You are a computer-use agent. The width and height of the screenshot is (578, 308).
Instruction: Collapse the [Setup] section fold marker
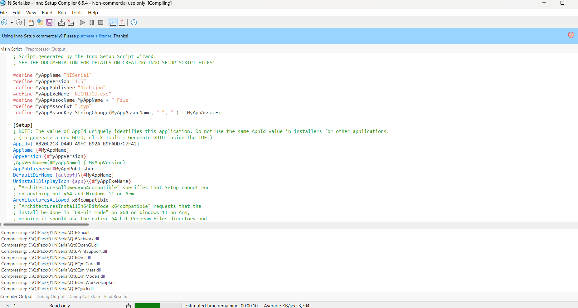(9, 125)
